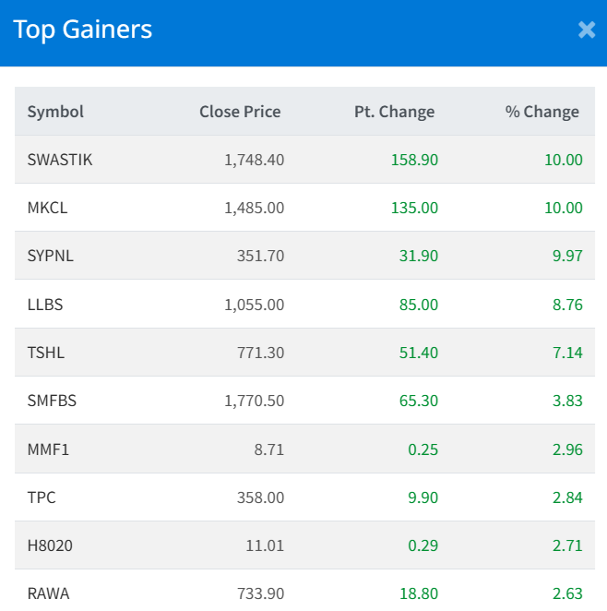Open the LLBS stock symbol
Screen dimensions: 607x611
tap(46, 304)
